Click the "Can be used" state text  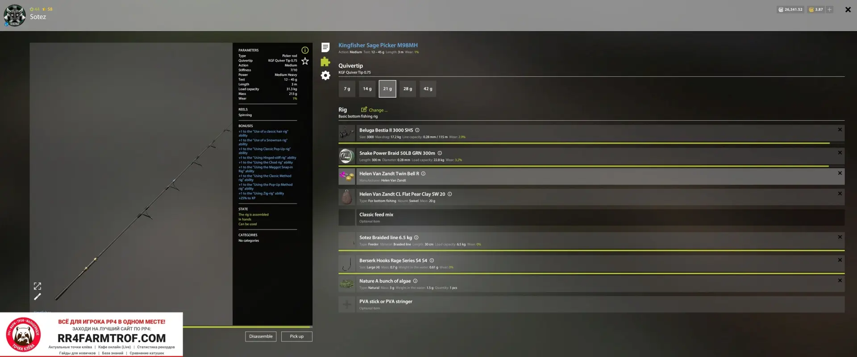[248, 224]
